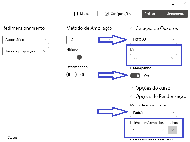190x142 pixels.
Task: Expand the Status panel chevron
Action: [x=4, y=137]
